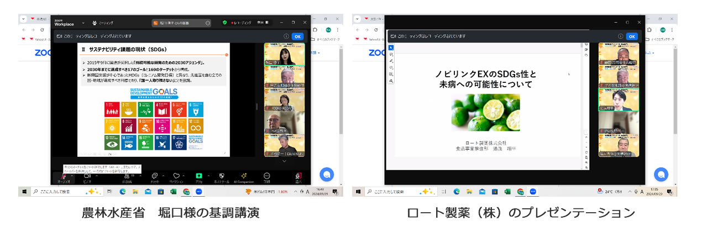Click OK on recording notice, left Zoom window
Viewport: 702px width, 237px height.
[297, 36]
